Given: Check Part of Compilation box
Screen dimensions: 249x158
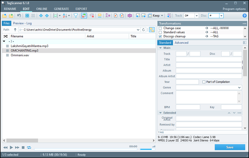Looking at the screenshot, I should click(x=204, y=82).
